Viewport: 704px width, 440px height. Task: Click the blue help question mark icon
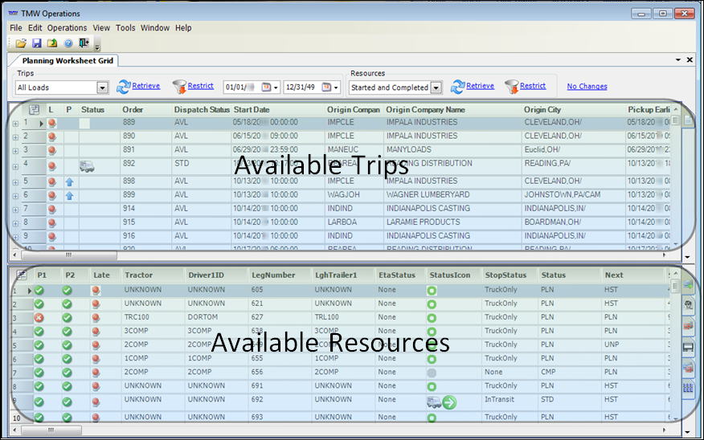pos(68,43)
